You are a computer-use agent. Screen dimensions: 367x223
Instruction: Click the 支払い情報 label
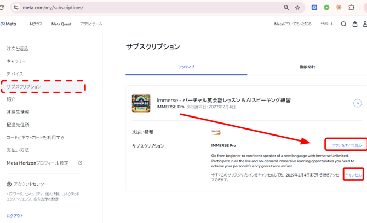point(142,132)
